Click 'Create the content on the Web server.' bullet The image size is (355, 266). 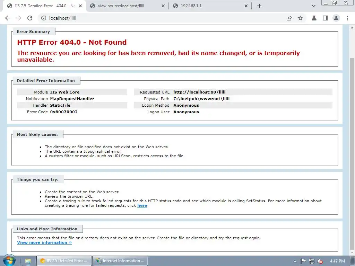click(x=82, y=192)
